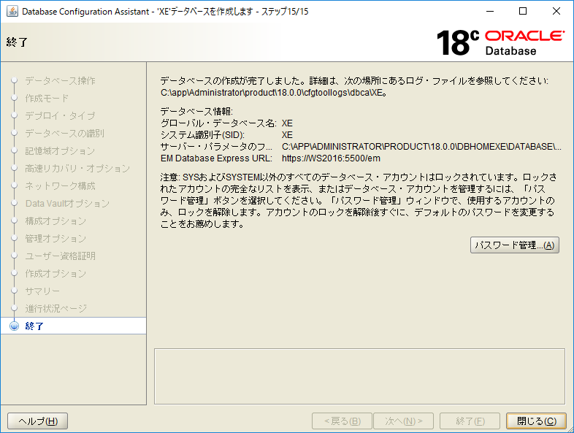The height and width of the screenshot is (433, 574).
Task: Select the highlighted 終了 step
Action: pyautogui.click(x=73, y=326)
